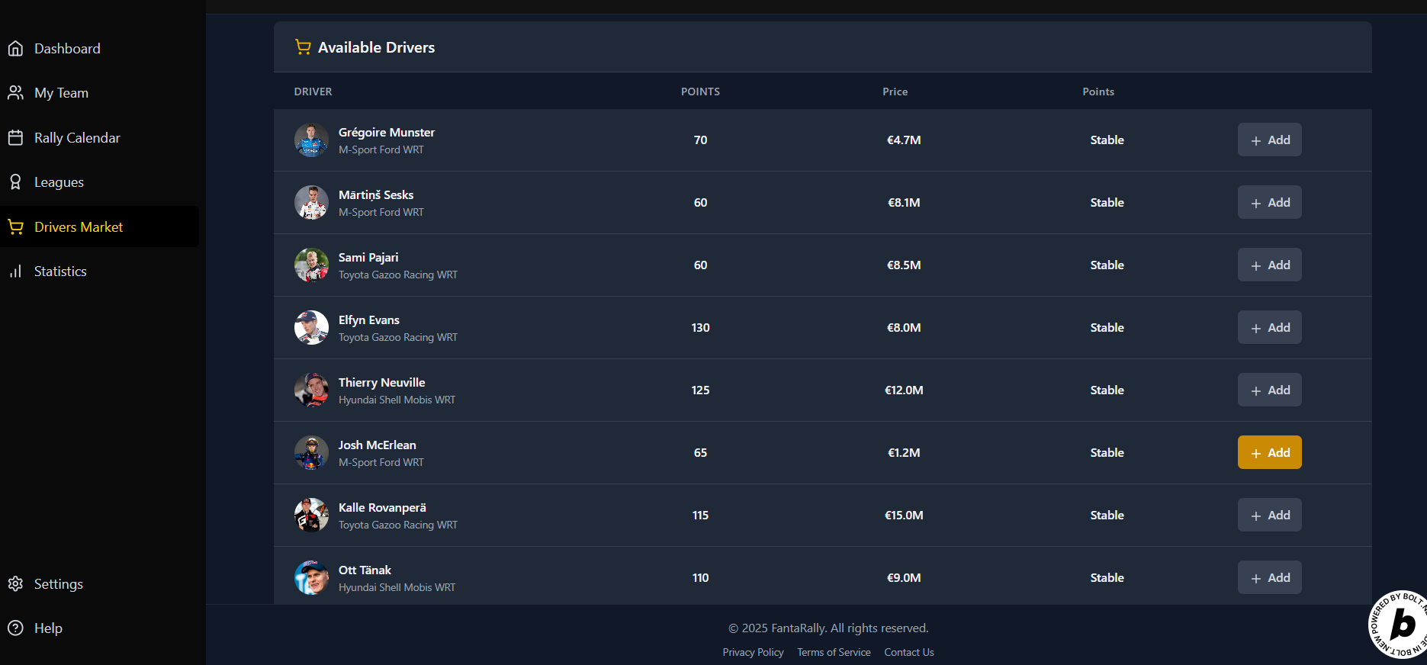
Task: Click Elfyn Evans's avatar photo
Action: click(311, 327)
